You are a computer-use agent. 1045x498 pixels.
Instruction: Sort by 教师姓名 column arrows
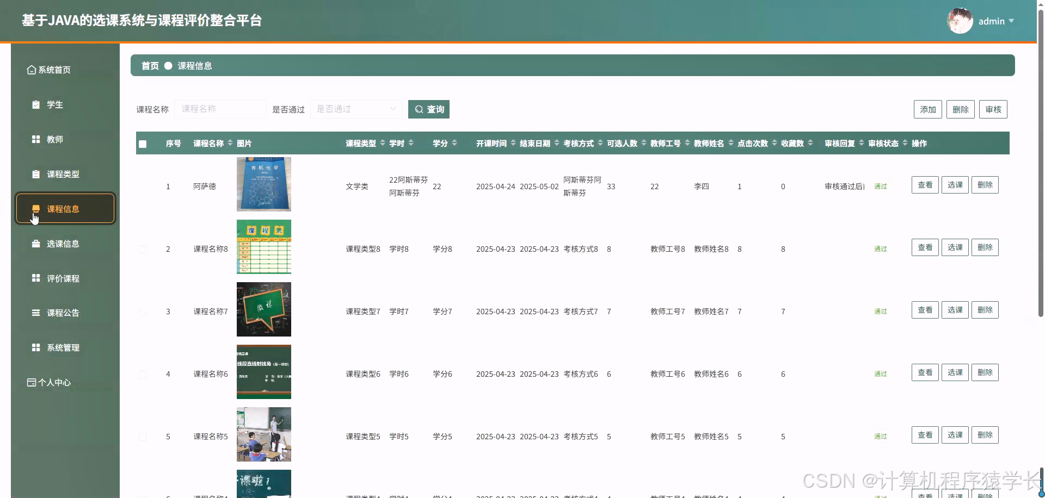(731, 143)
